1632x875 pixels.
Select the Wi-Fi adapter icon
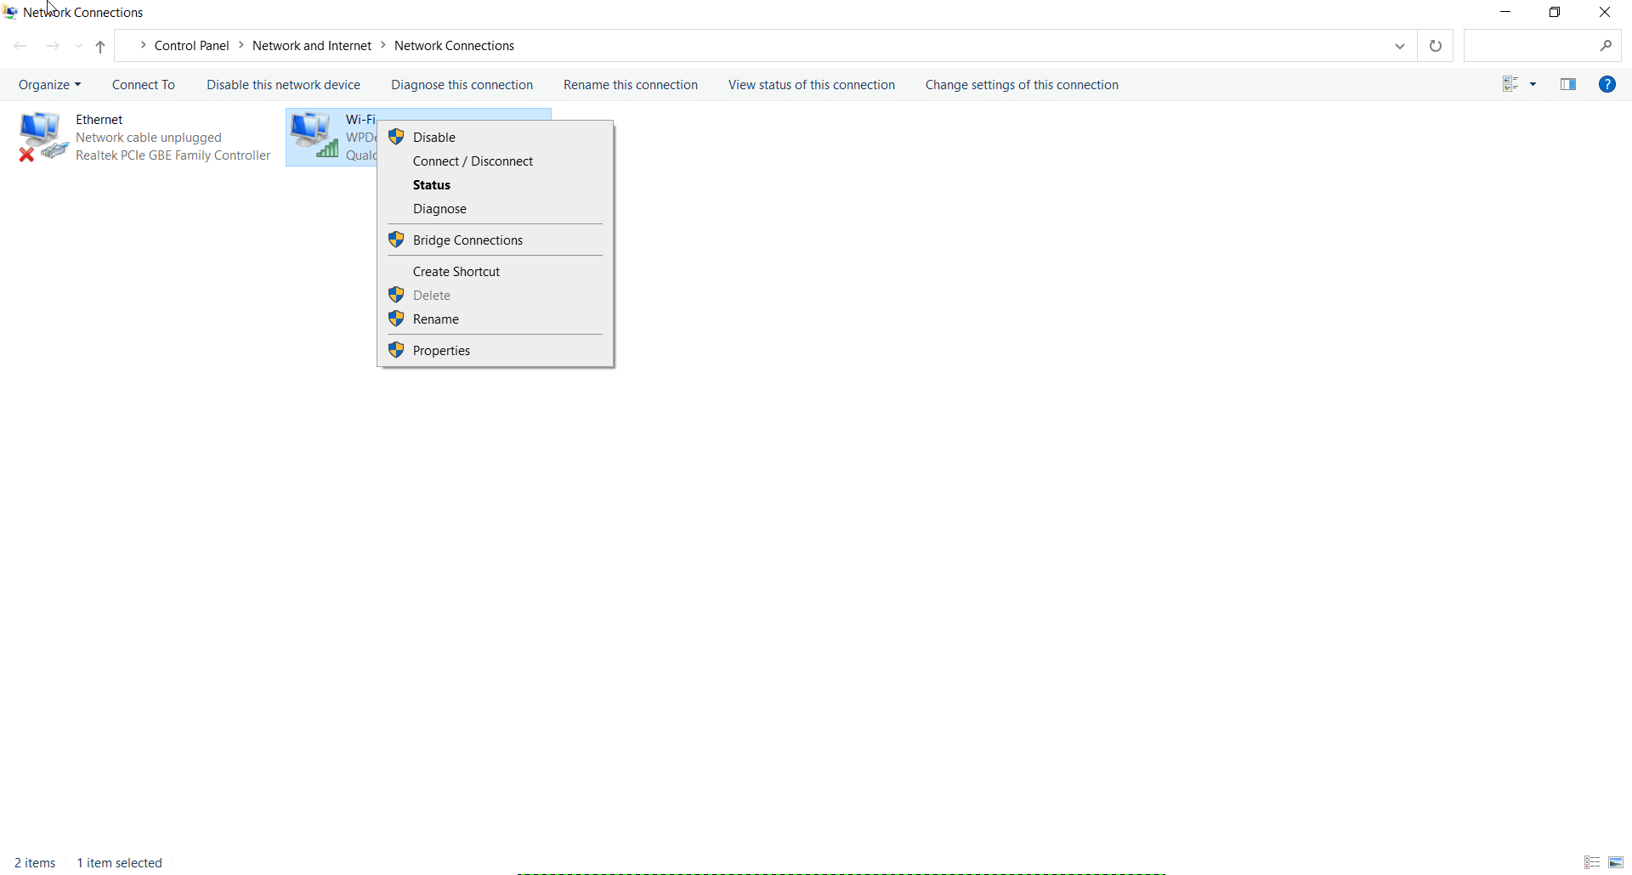click(x=314, y=136)
